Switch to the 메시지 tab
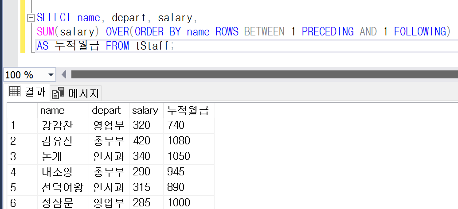 click(75, 93)
